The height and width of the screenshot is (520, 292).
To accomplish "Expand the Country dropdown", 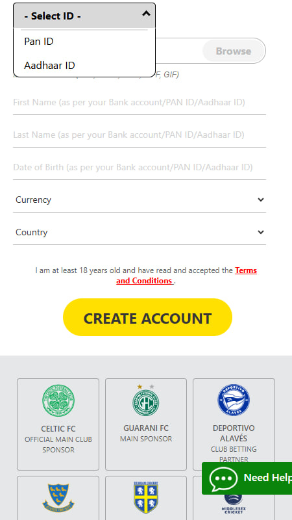I will click(x=140, y=232).
